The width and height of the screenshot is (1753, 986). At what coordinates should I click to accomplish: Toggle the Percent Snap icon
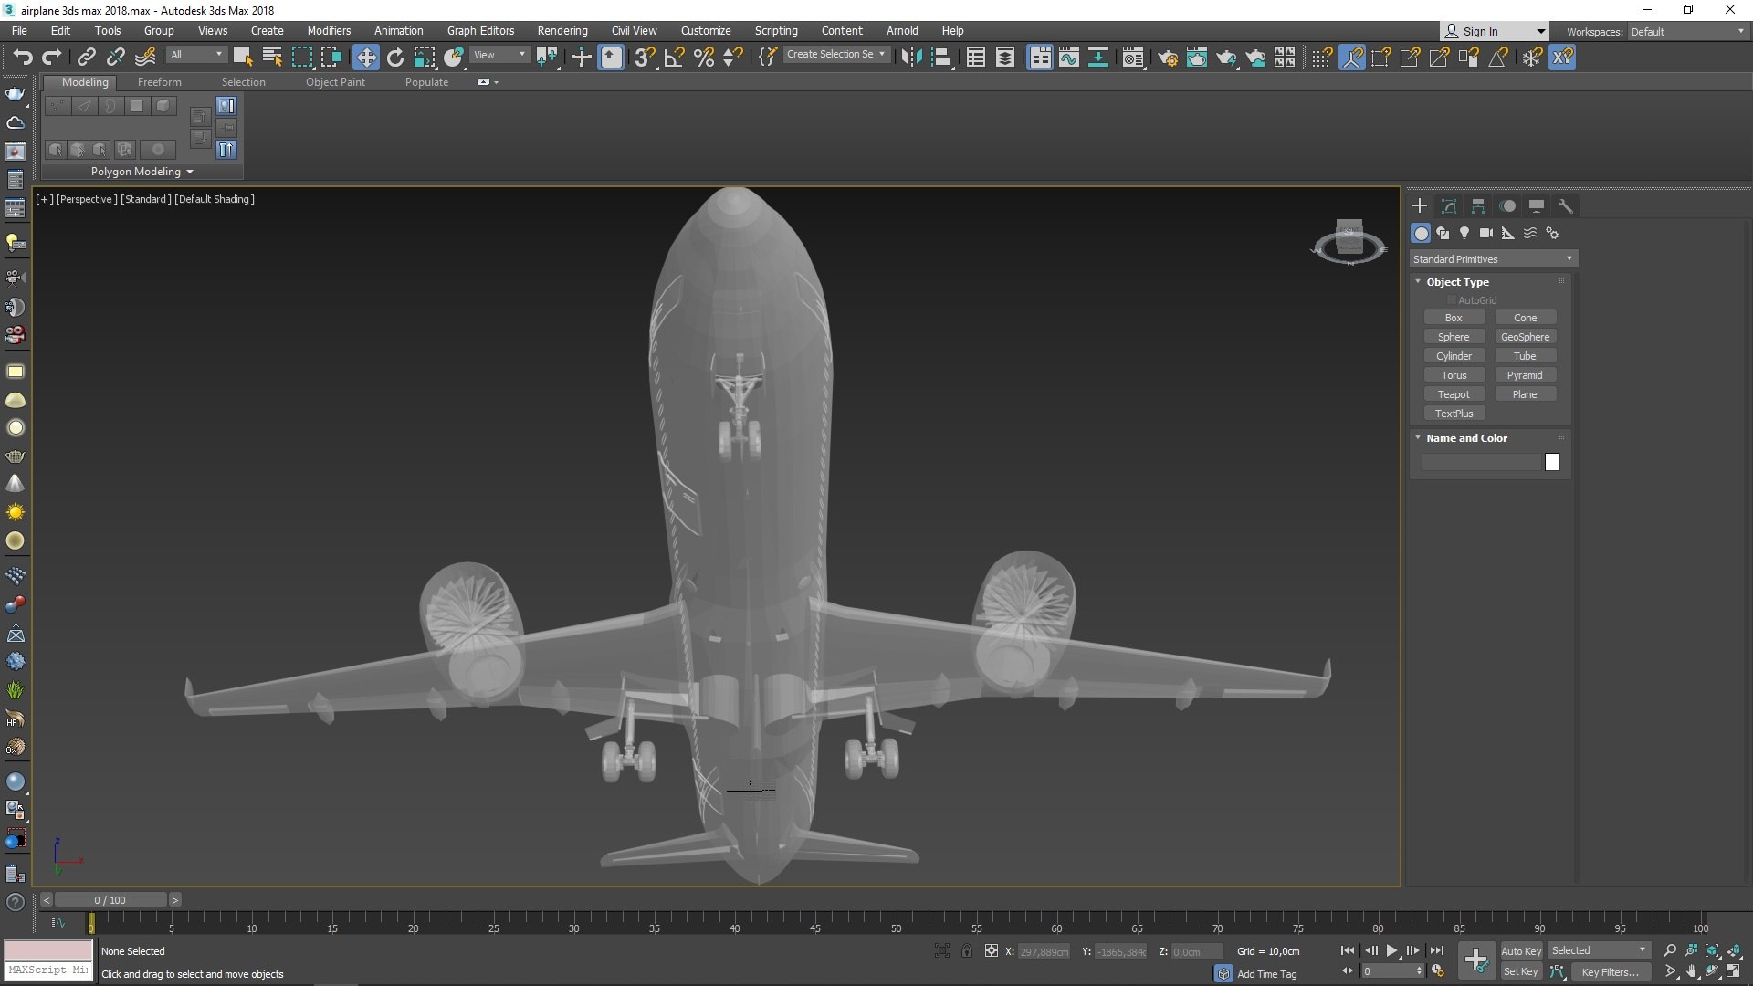703,58
